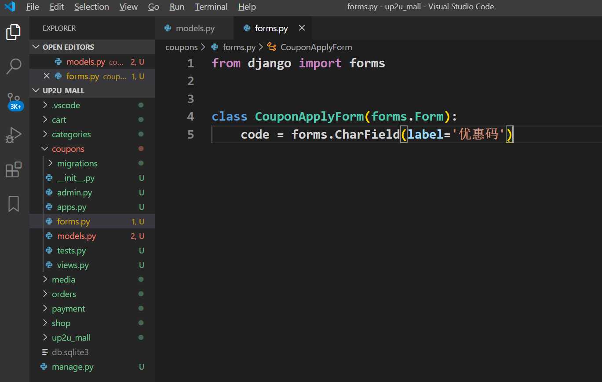Click Python icon beside manage.py
The image size is (602, 382).
click(x=44, y=367)
